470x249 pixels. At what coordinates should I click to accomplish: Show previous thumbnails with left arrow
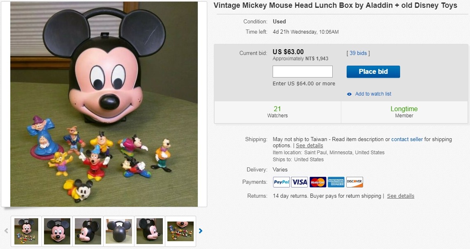pyautogui.click(x=6, y=231)
